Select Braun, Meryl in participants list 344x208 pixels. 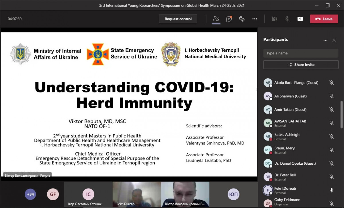coord(285,148)
